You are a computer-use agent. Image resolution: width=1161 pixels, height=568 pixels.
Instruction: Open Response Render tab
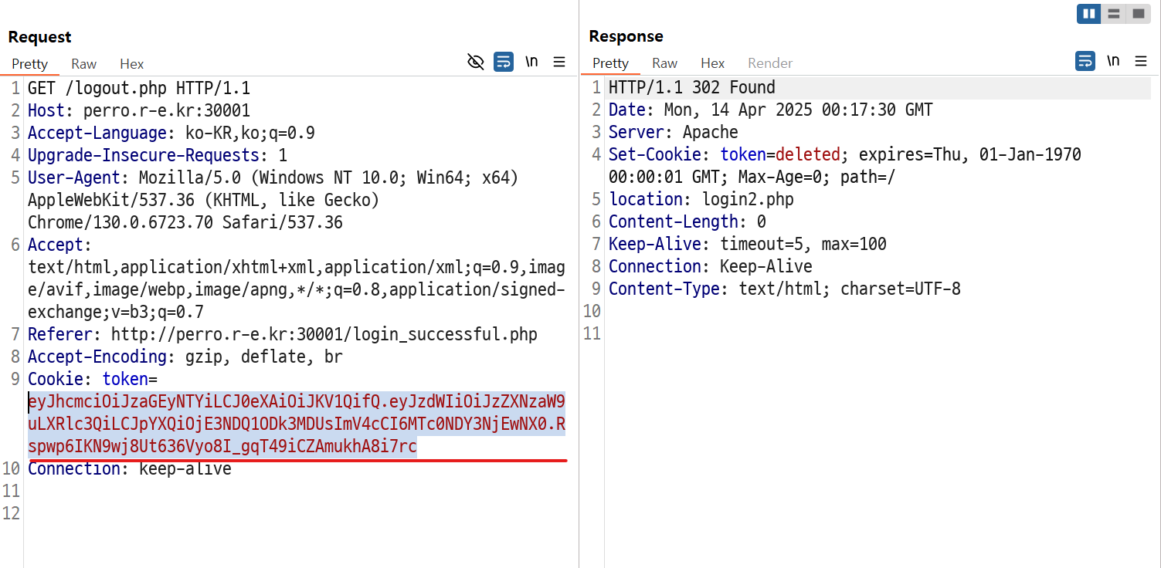[x=770, y=63]
